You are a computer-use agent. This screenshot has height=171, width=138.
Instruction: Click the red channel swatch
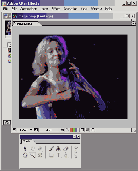71,130
